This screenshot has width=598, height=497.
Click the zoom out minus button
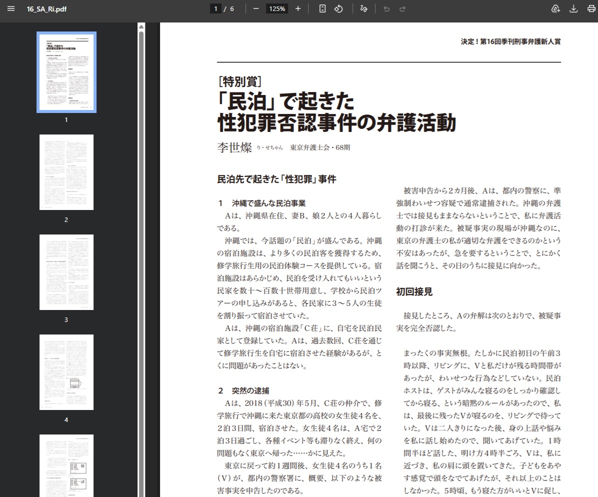tap(256, 9)
